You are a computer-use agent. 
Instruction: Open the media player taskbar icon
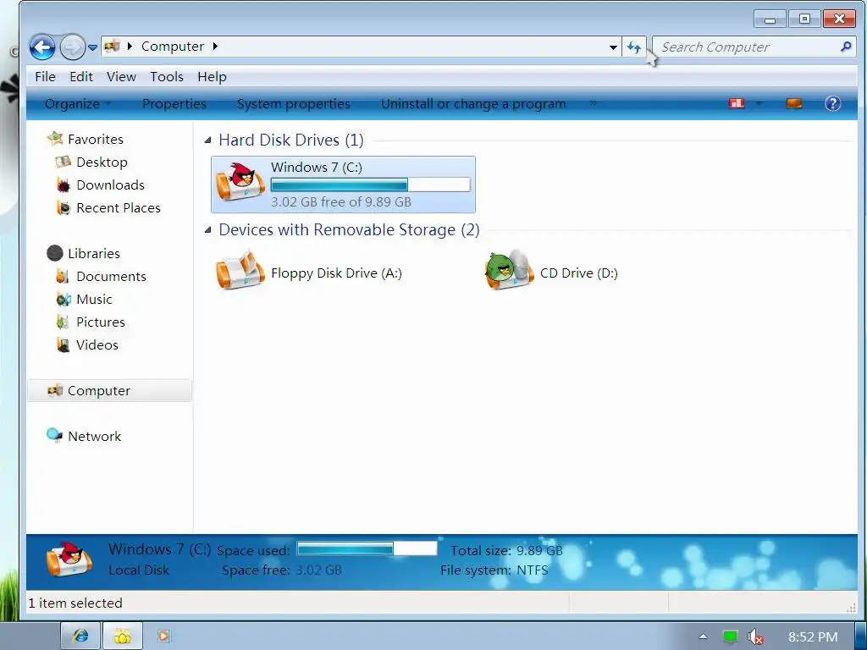click(x=163, y=636)
